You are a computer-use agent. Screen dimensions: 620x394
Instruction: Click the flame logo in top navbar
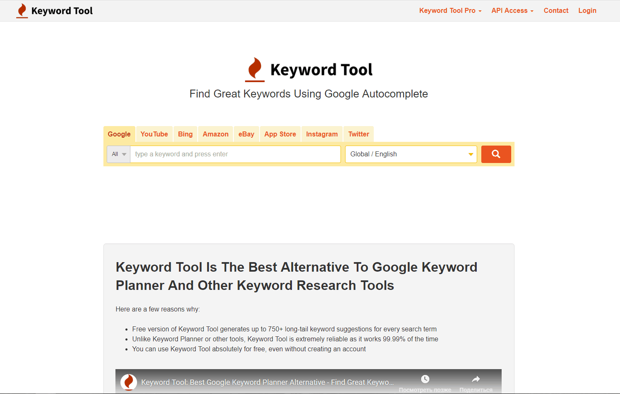(x=22, y=11)
